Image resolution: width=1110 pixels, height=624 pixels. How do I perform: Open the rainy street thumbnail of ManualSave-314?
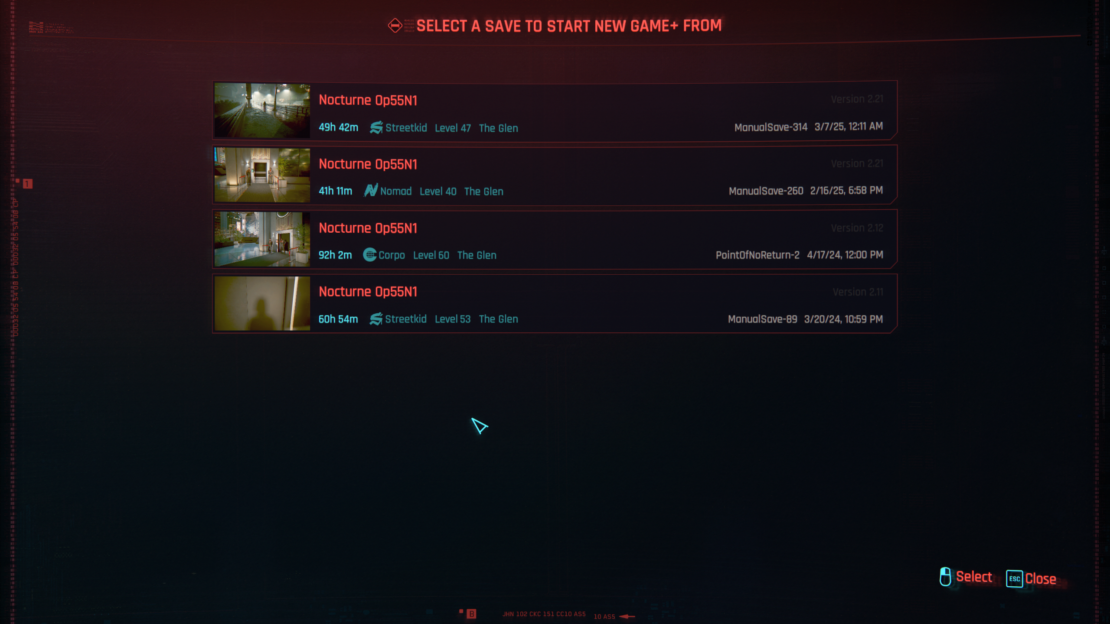point(262,110)
